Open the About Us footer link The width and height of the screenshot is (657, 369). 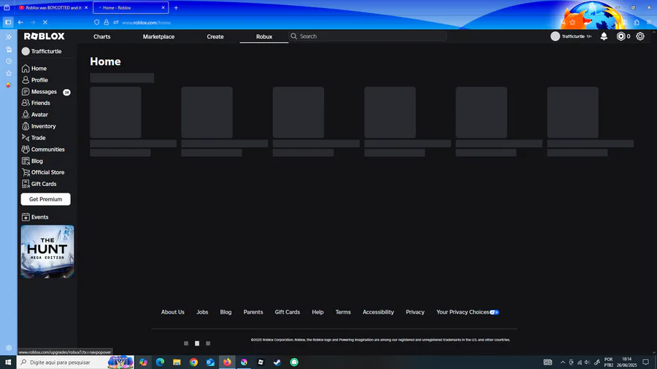click(x=172, y=312)
